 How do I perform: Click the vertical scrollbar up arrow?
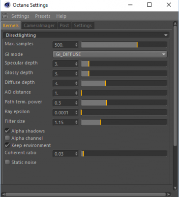(x=175, y=24)
